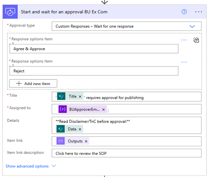Click the Title dynamic content token

70,96
